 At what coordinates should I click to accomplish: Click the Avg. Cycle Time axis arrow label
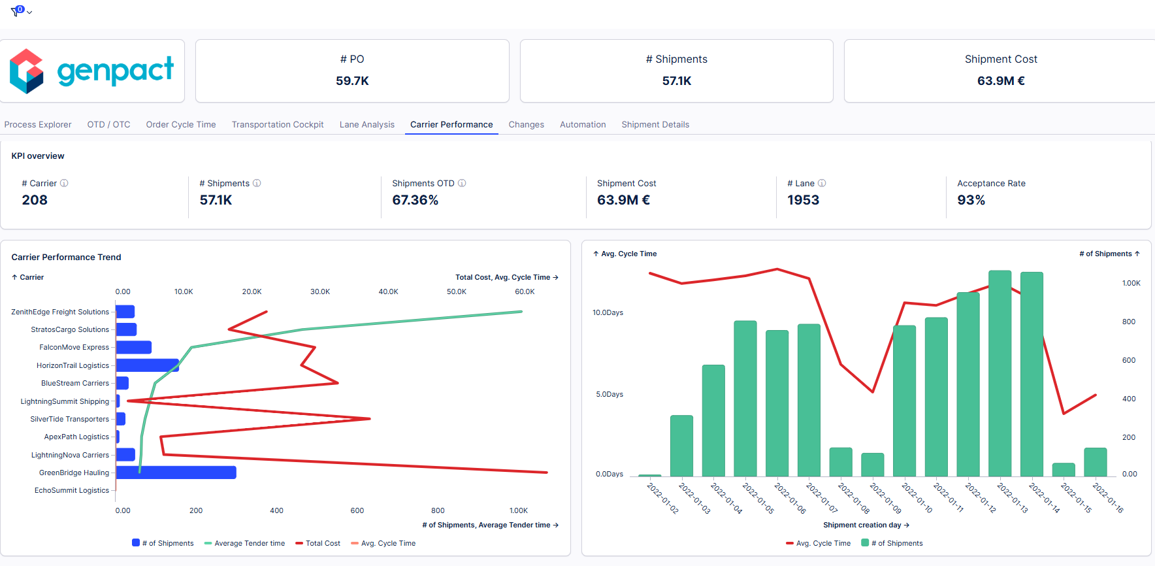[625, 254]
